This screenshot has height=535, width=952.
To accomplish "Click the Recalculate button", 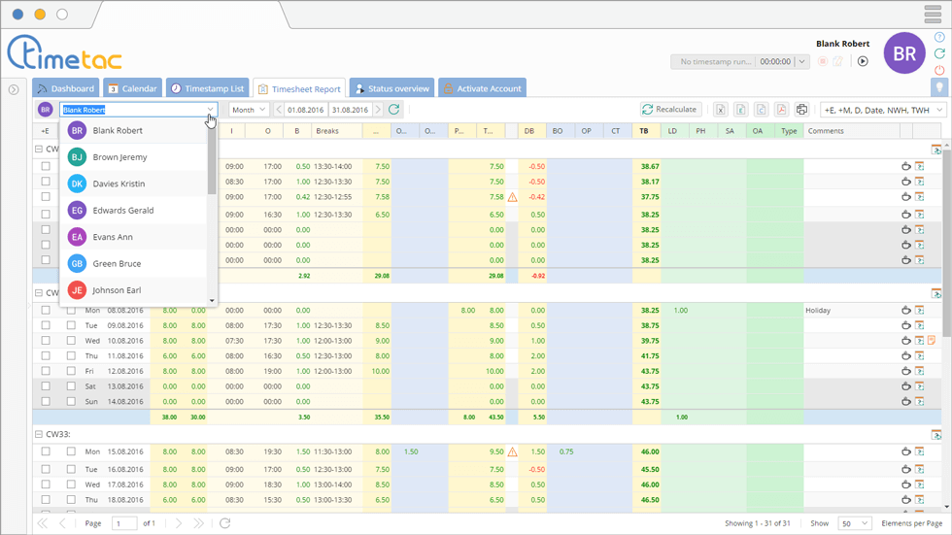I will click(x=670, y=110).
